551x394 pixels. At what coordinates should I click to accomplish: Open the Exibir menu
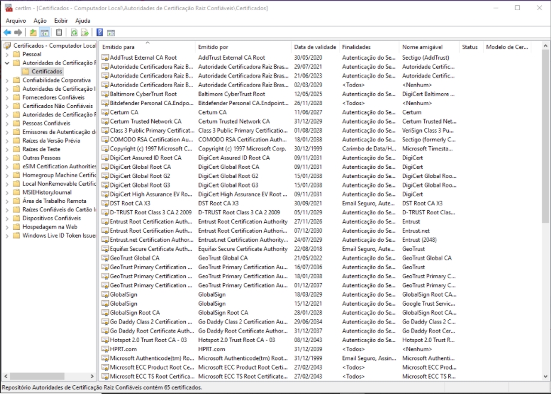(61, 21)
